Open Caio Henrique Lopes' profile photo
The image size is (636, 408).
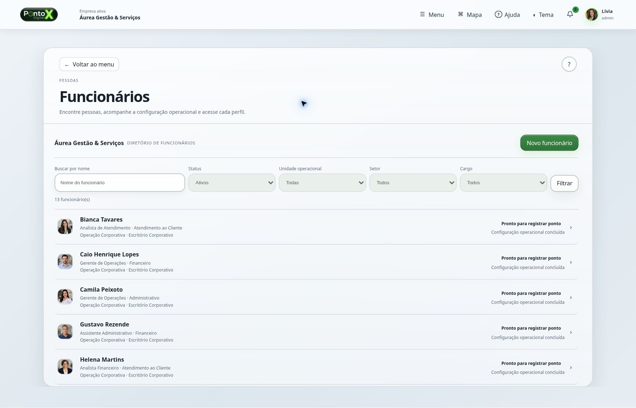[65, 262]
